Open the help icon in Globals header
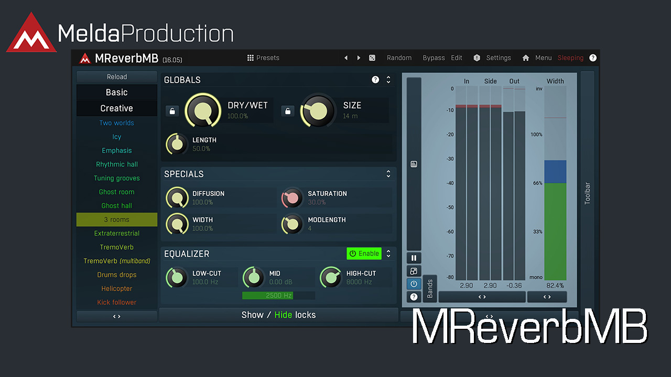Image resolution: width=671 pixels, height=377 pixels. (x=375, y=80)
